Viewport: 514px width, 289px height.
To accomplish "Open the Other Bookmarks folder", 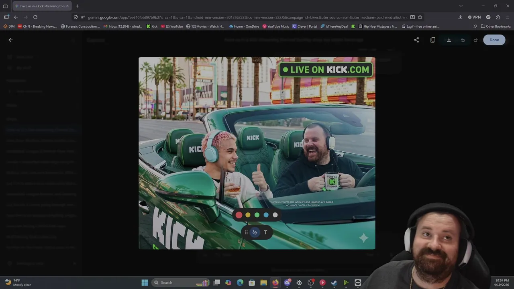I will (x=496, y=26).
